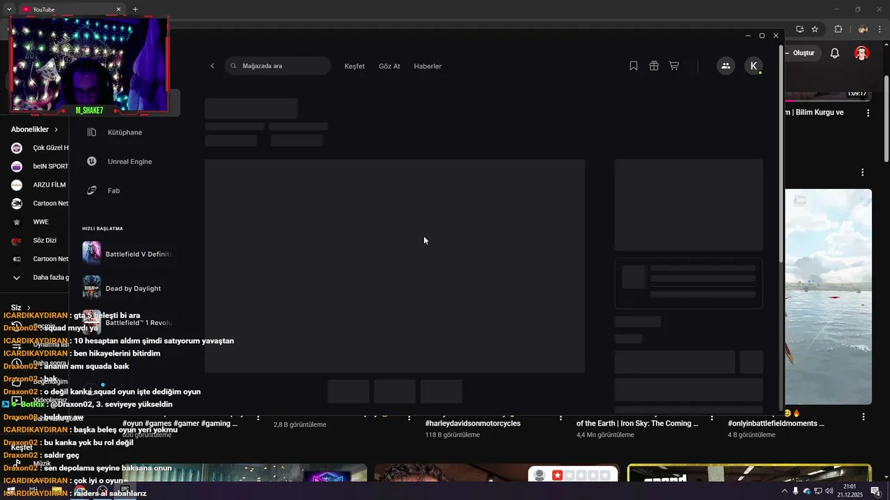Click the Kütüphane library icon
The width and height of the screenshot is (890, 500).
click(92, 133)
